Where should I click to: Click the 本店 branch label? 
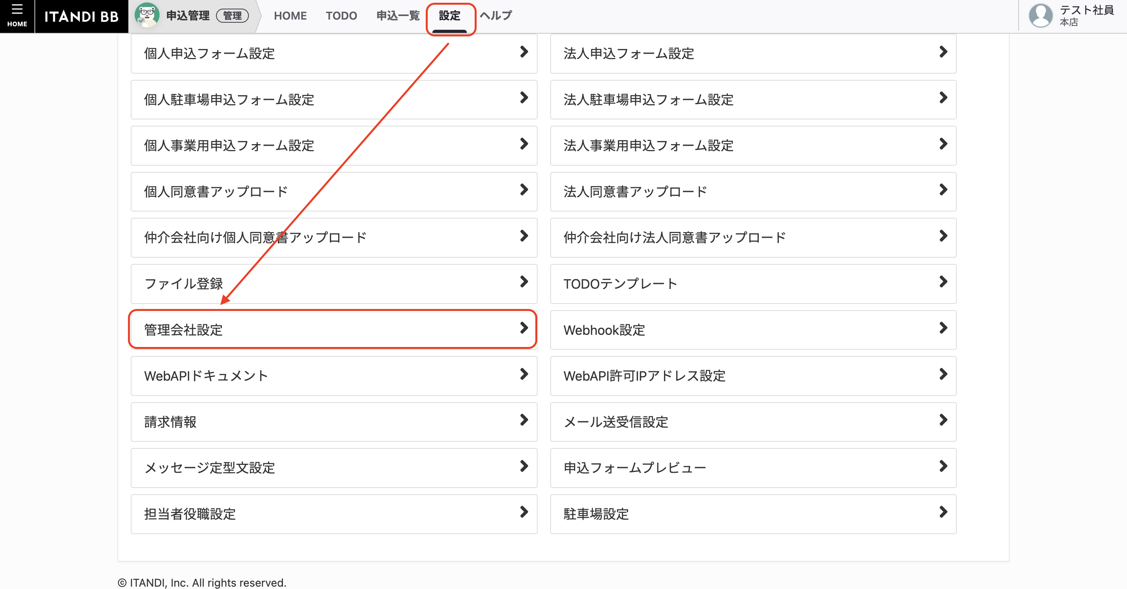click(1068, 22)
